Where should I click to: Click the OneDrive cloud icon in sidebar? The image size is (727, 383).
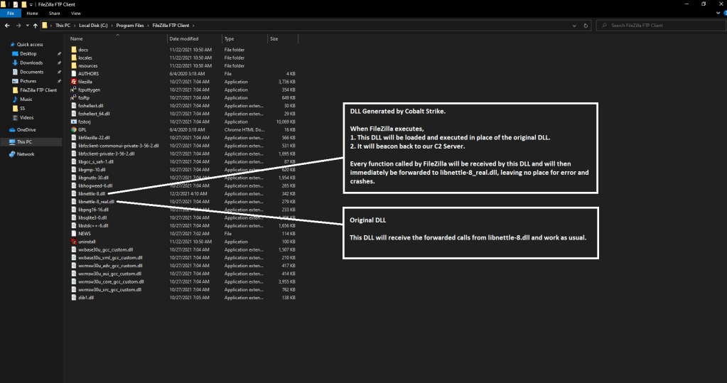(x=12, y=129)
